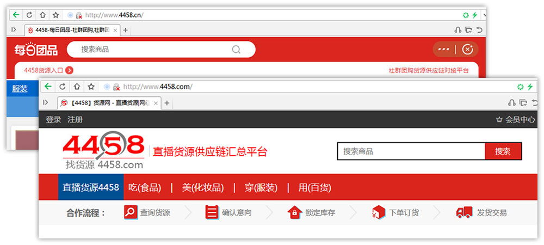Click 发货交易 step label

click(x=492, y=212)
